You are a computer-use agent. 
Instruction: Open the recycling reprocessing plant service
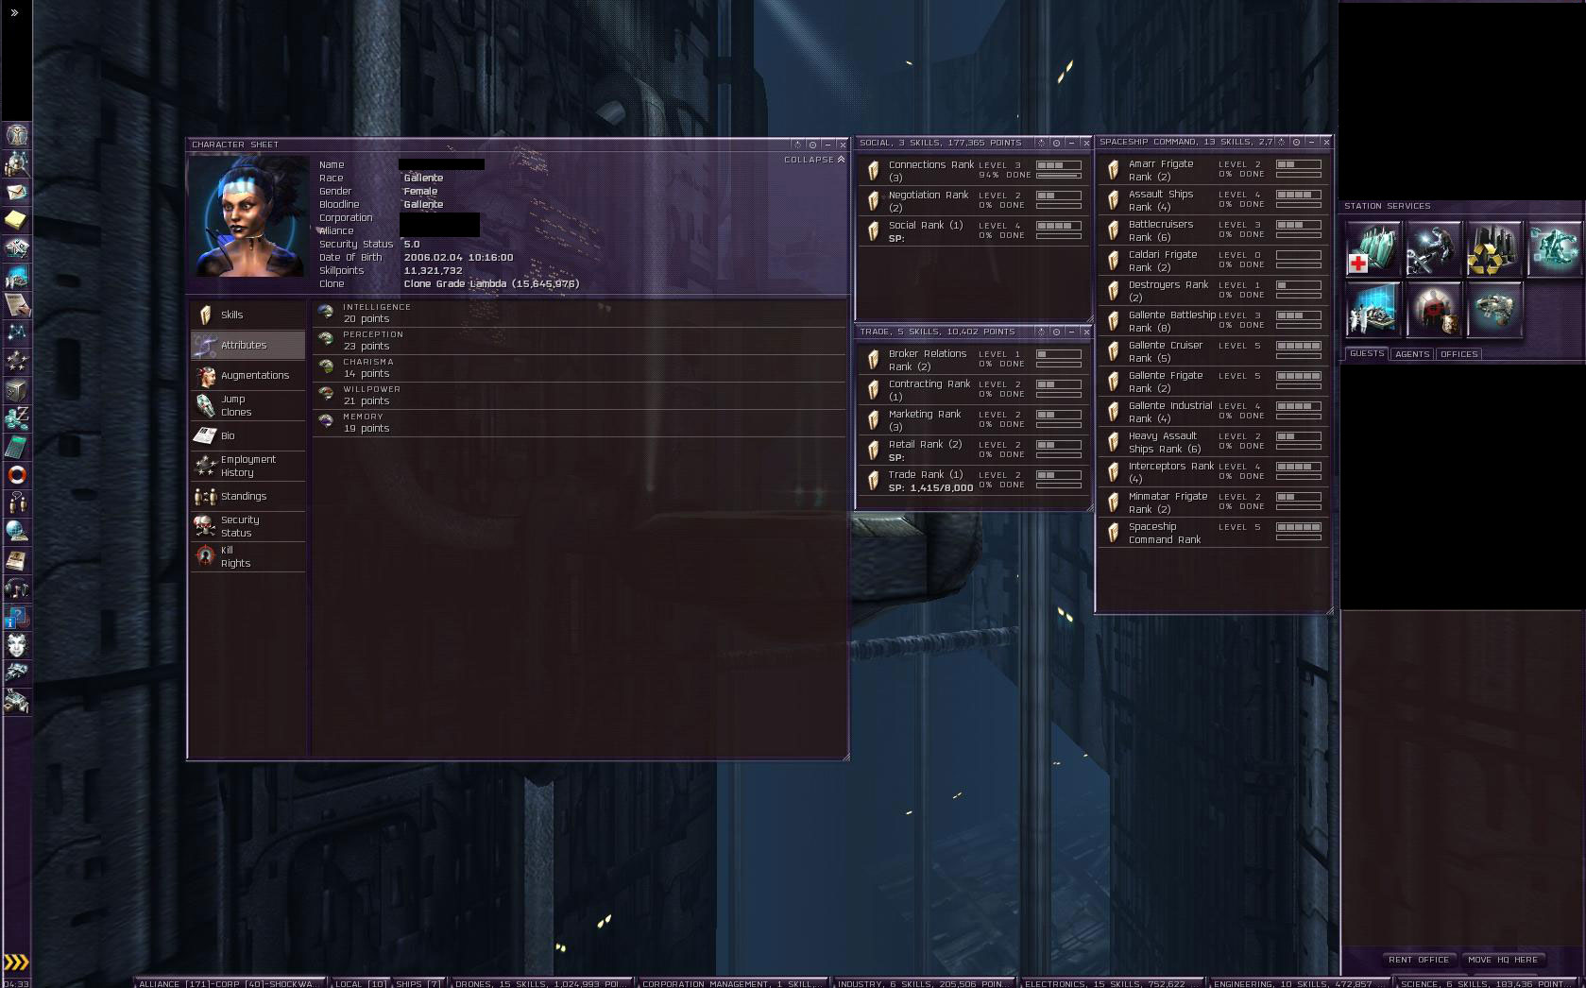point(1493,249)
